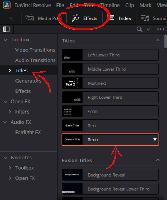This screenshot has width=167, height=200.
Task: Select Background Reveal Lower Third title
Action: (110, 189)
